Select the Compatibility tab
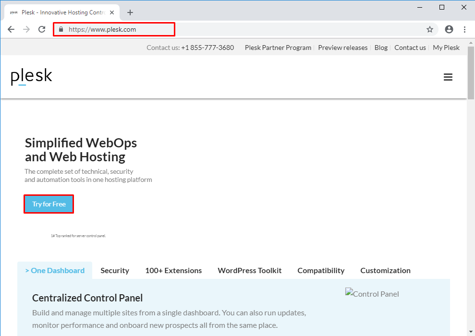The width and height of the screenshot is (475, 336). click(321, 270)
